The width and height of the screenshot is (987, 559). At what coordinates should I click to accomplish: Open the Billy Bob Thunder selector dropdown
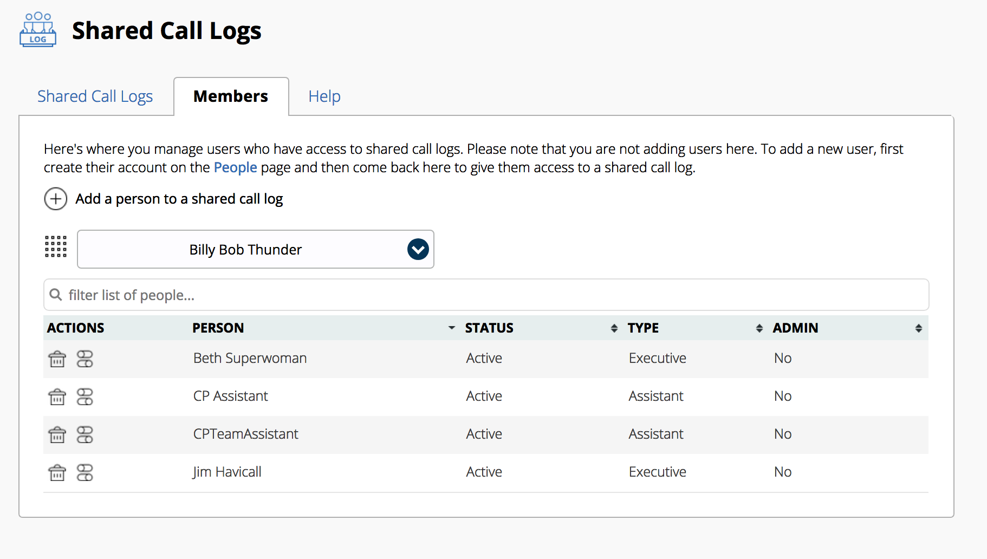(x=417, y=249)
